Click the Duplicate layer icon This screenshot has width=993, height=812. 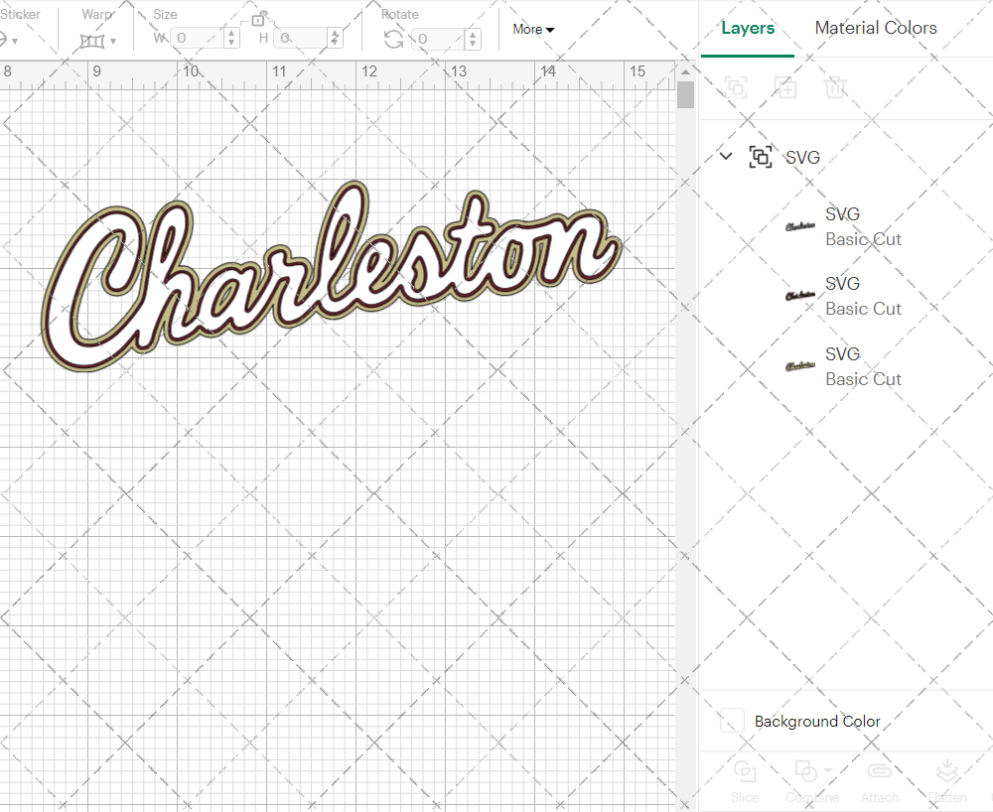pos(785,87)
